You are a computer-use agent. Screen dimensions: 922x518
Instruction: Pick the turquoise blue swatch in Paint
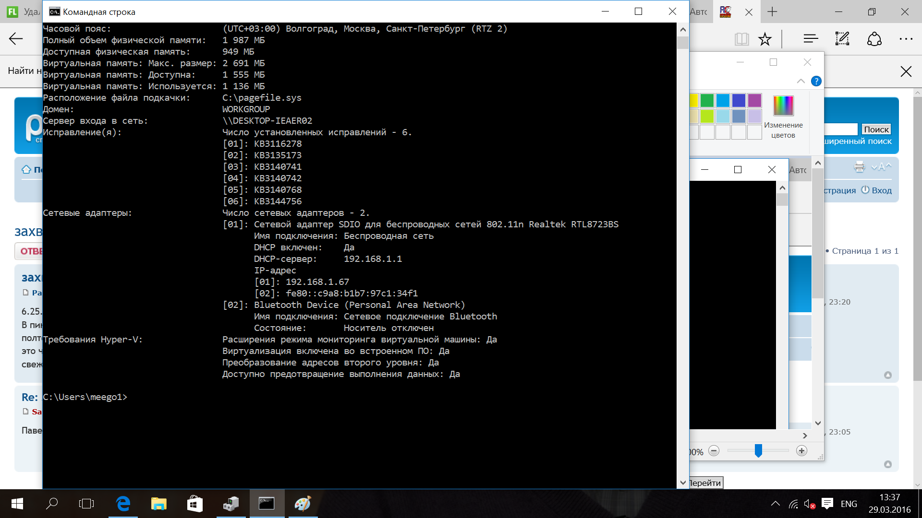(x=723, y=100)
